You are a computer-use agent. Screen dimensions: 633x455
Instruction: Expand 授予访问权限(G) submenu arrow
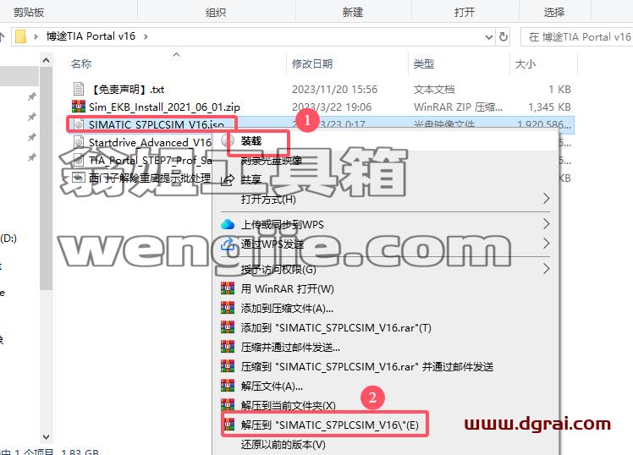[x=546, y=269]
